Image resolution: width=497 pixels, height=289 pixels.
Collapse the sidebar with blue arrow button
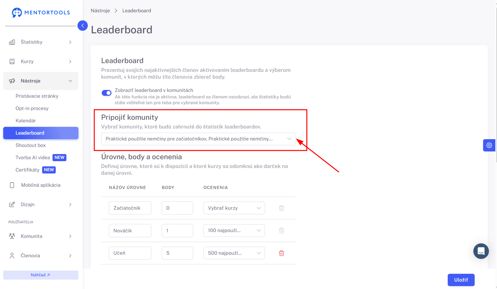point(83,26)
